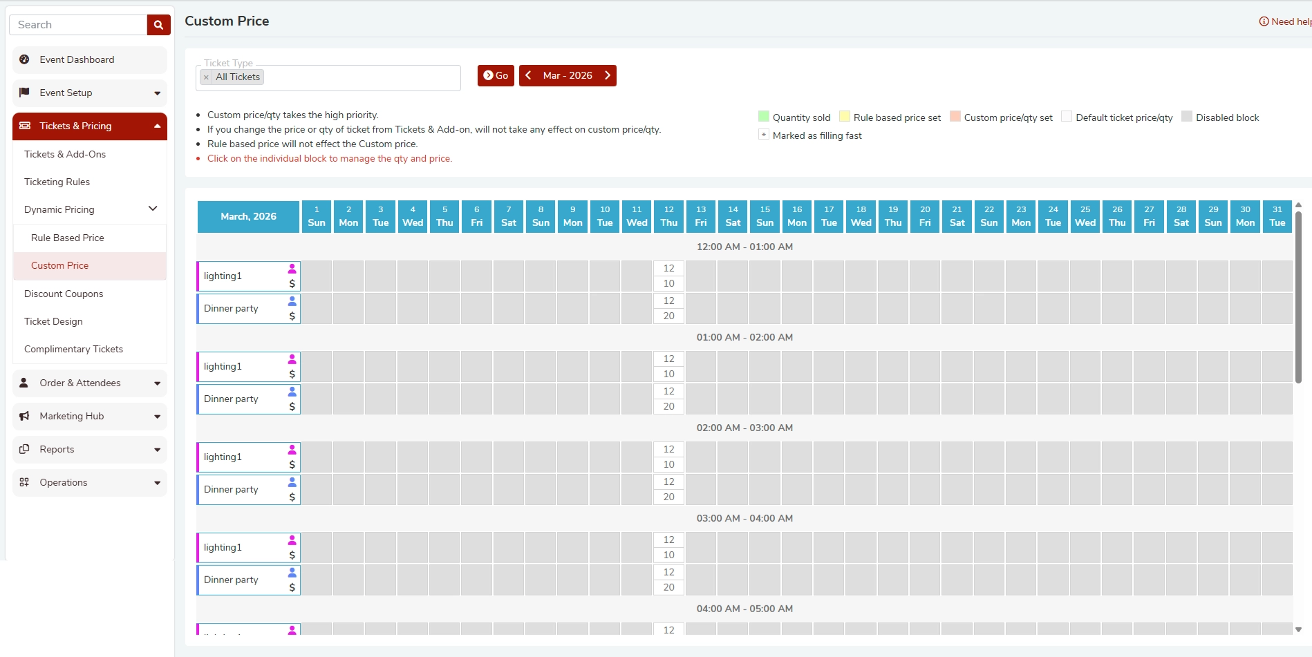The width and height of the screenshot is (1312, 657).
Task: Click Custom price/qty set pink swatch
Action: (x=955, y=116)
